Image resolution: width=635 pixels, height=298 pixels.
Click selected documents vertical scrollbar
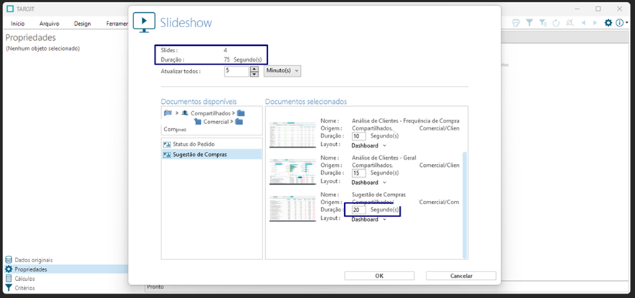tap(464, 204)
